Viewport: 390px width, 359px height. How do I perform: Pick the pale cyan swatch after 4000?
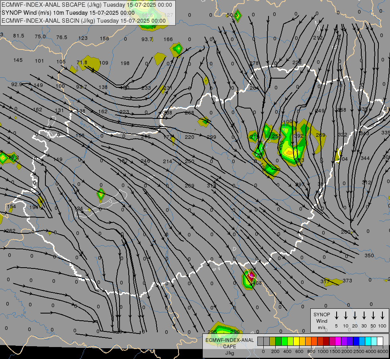374,341
